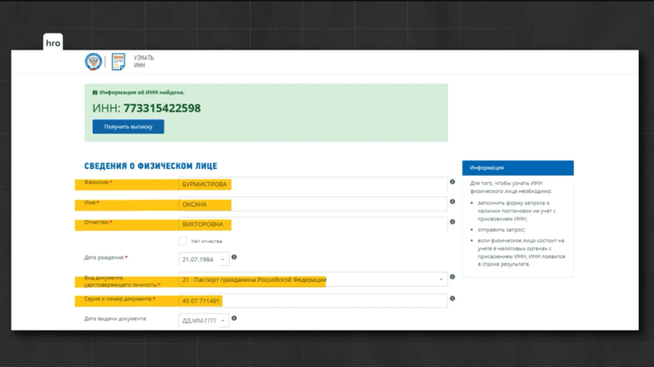Toggle the Нет отчества checkbox

tap(183, 241)
